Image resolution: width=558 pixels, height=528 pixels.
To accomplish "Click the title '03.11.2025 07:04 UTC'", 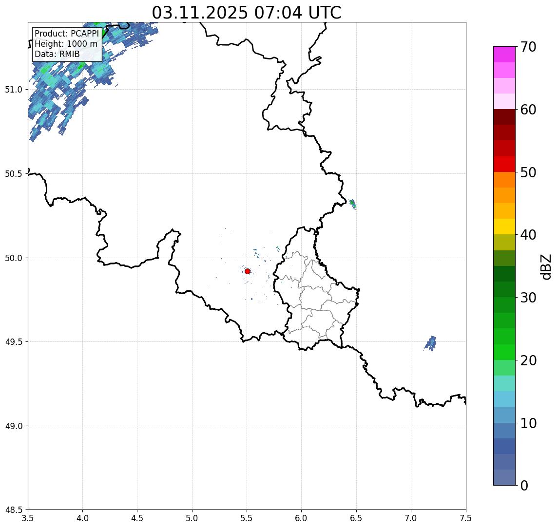I will 247,13.
